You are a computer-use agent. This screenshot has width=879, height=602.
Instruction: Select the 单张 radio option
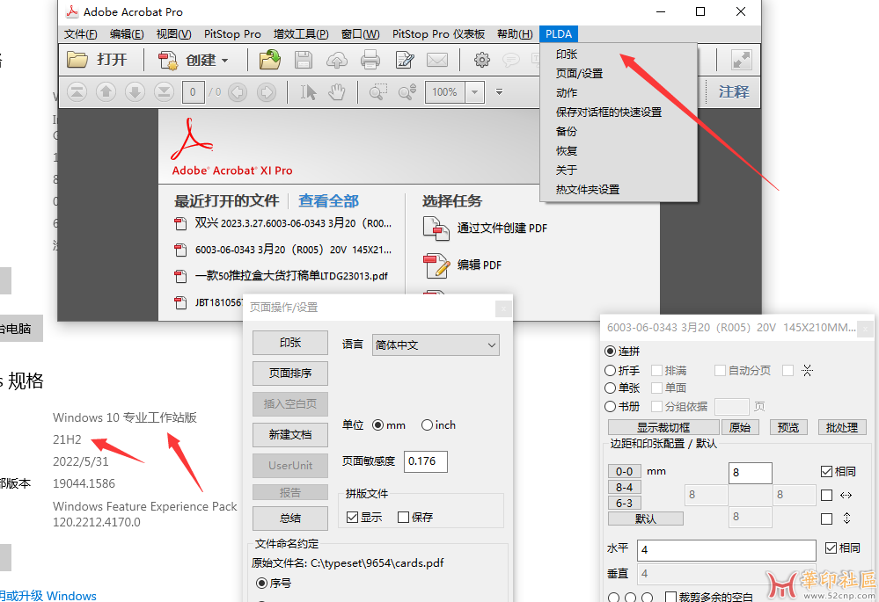(x=611, y=388)
